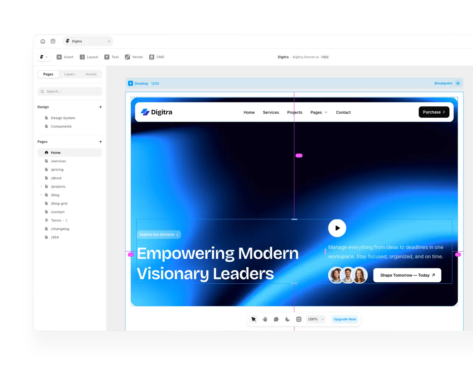Preview the Desktop breakpoint with its play icon

tap(131, 83)
